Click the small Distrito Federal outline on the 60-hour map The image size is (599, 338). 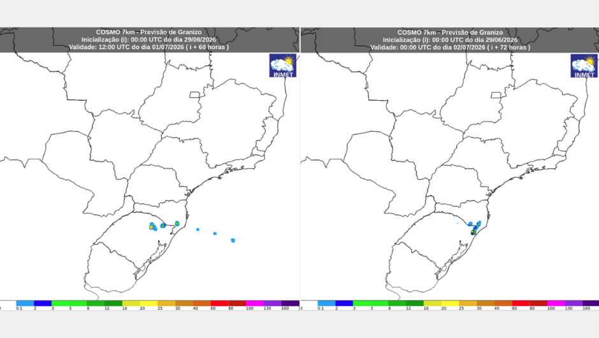(195, 95)
